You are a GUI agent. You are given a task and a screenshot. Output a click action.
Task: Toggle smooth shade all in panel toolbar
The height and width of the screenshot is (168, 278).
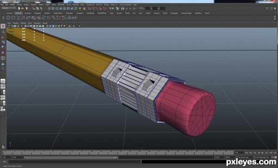tap(51, 26)
